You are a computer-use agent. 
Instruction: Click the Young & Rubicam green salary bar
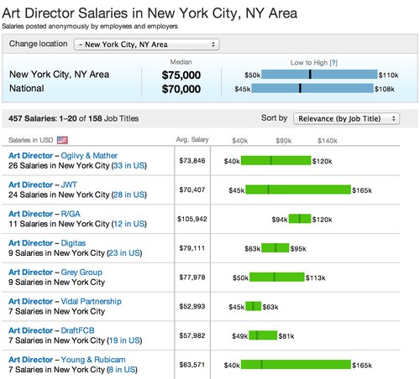tap(296, 365)
